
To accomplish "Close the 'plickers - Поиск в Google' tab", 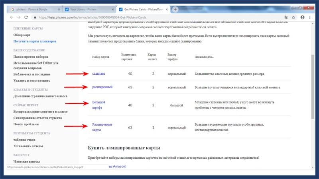I will point(59,9).
